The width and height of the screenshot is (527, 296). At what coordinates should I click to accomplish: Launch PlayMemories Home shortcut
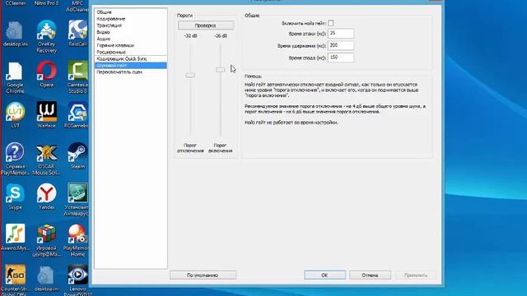[77, 241]
